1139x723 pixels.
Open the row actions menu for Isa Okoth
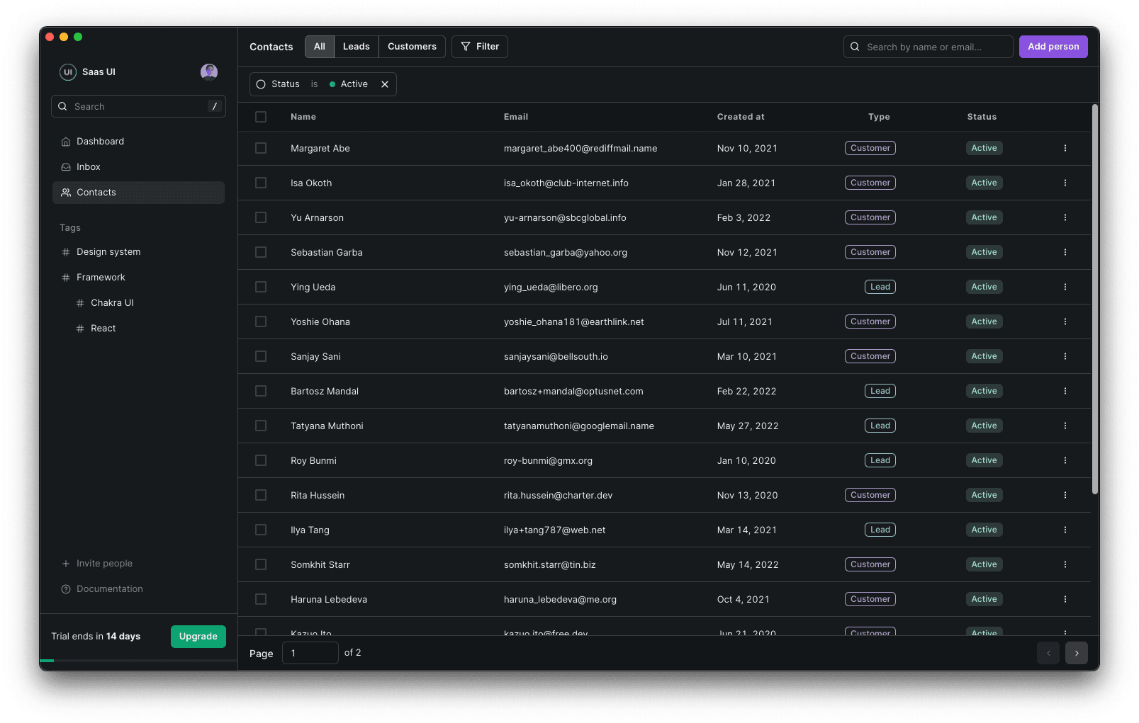(x=1065, y=183)
